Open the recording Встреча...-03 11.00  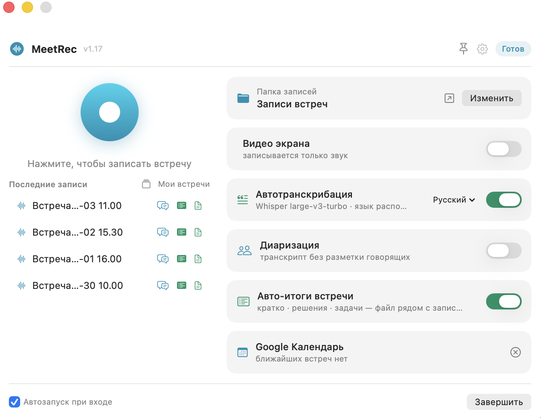77,206
